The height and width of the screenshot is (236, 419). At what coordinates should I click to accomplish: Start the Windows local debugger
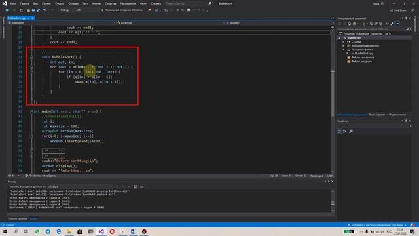click(x=123, y=10)
